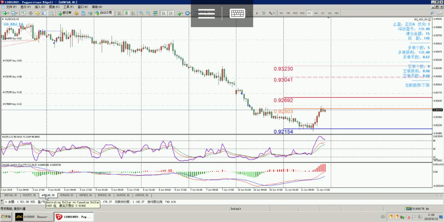Screen dimensions: 444x222
Task: Expand the profiles dropdown arrow
Action: pyautogui.click(x=17, y=13)
